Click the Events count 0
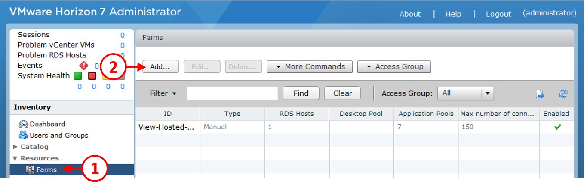The height and width of the screenshot is (190, 584). click(97, 66)
